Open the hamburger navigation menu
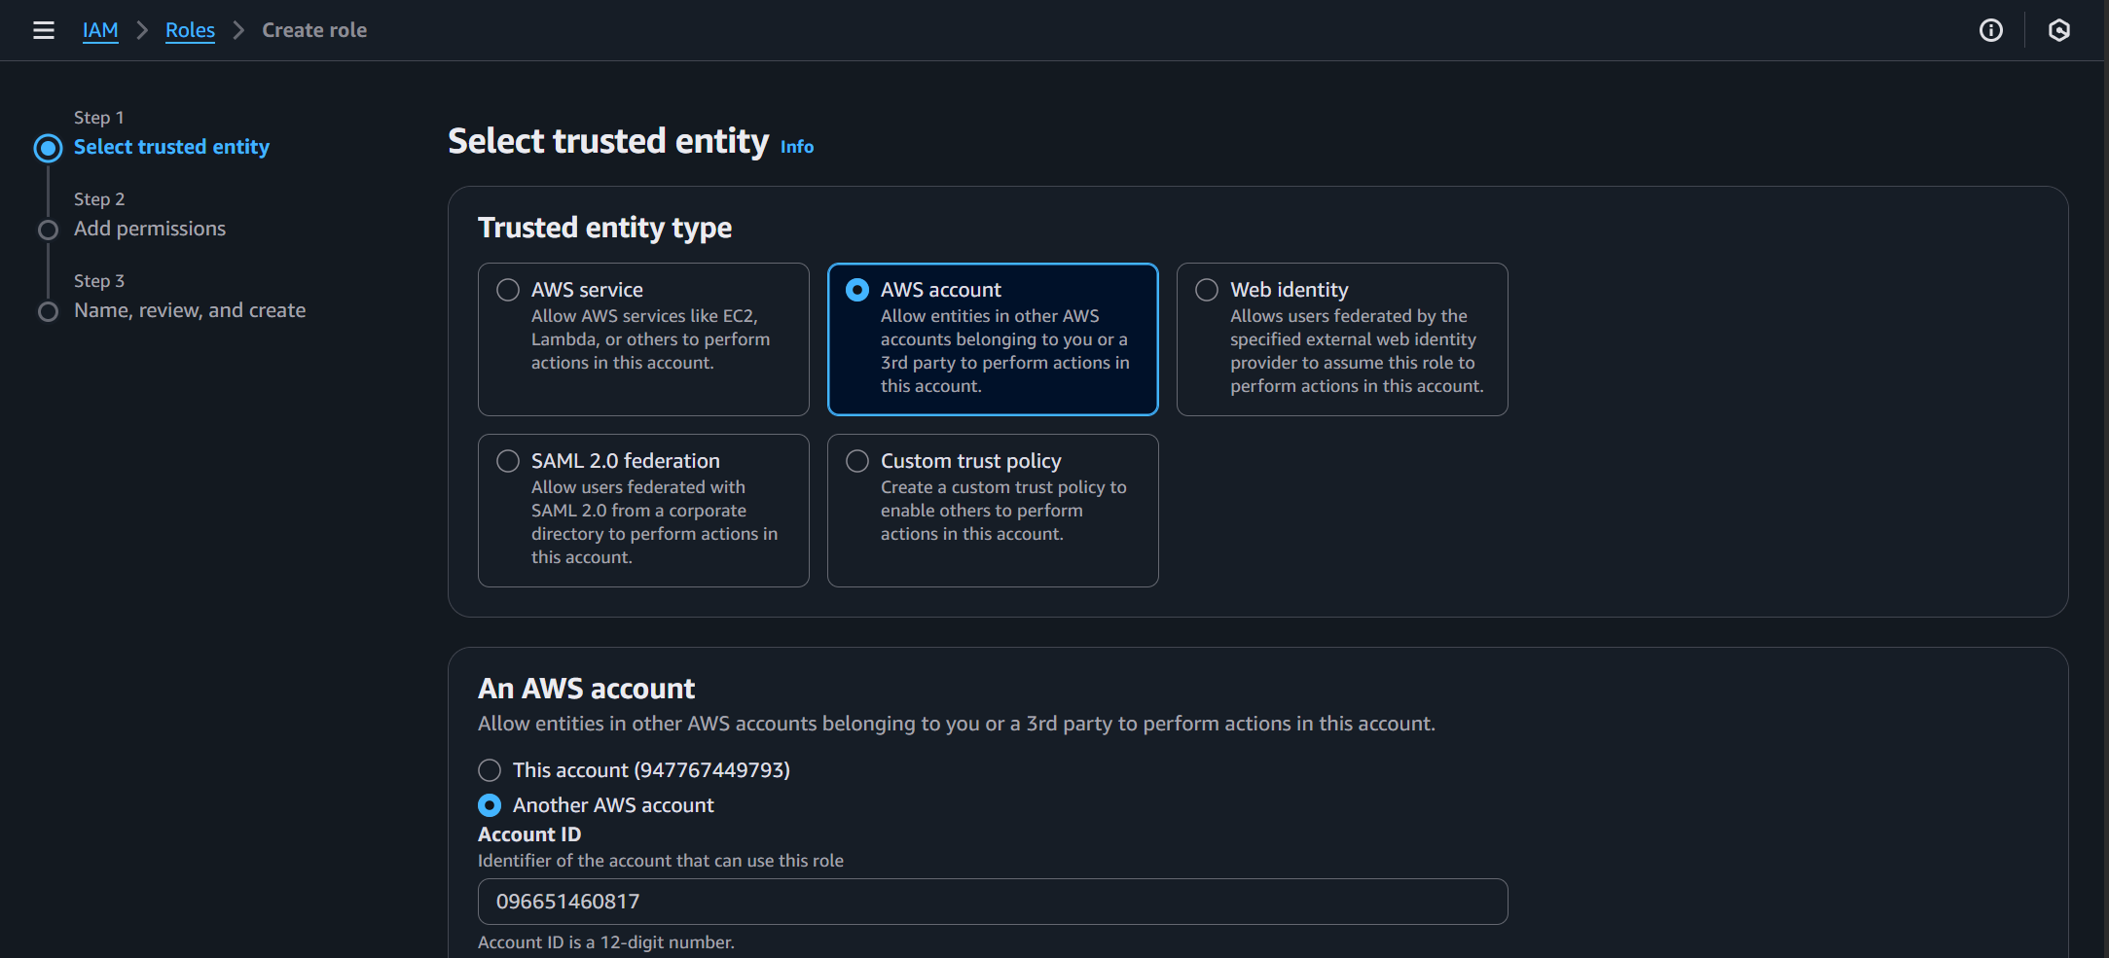Image resolution: width=2109 pixels, height=958 pixels. [x=44, y=30]
